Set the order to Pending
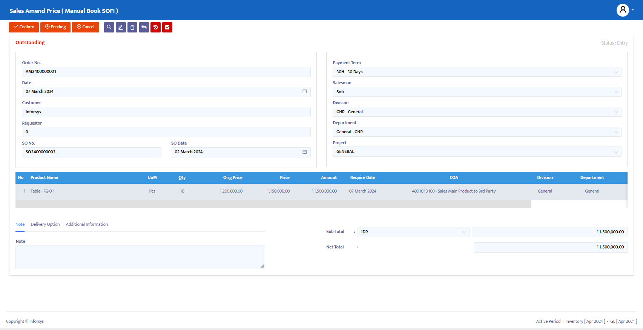The height and width of the screenshot is (330, 643). click(55, 27)
